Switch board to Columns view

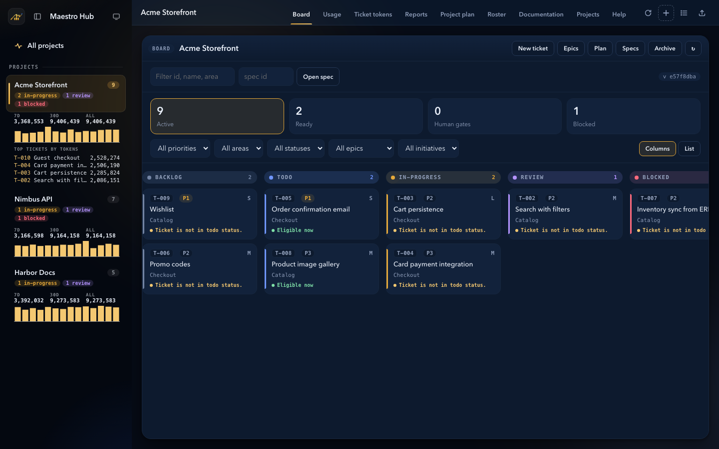(x=657, y=149)
